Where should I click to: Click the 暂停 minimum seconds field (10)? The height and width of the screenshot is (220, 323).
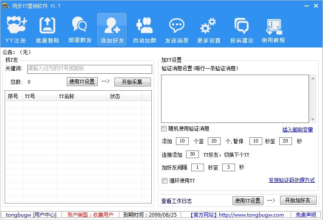click(x=256, y=141)
